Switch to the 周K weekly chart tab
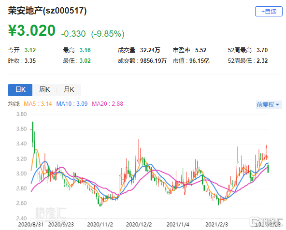Viewport: 286px width, 230px height. tap(44, 90)
